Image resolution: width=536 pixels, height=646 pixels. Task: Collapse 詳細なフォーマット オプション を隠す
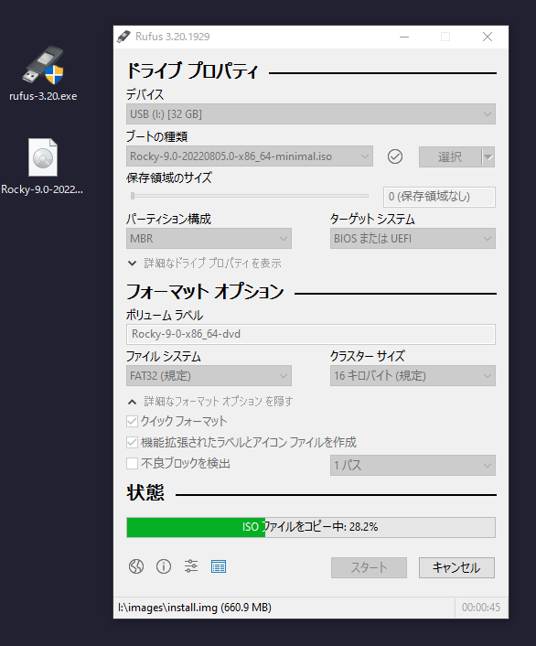pos(210,402)
